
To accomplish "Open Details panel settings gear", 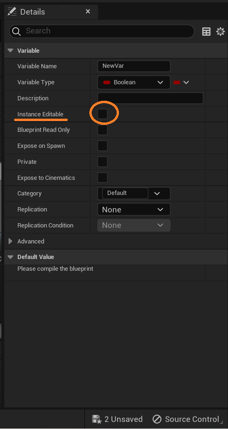I will coord(220,32).
